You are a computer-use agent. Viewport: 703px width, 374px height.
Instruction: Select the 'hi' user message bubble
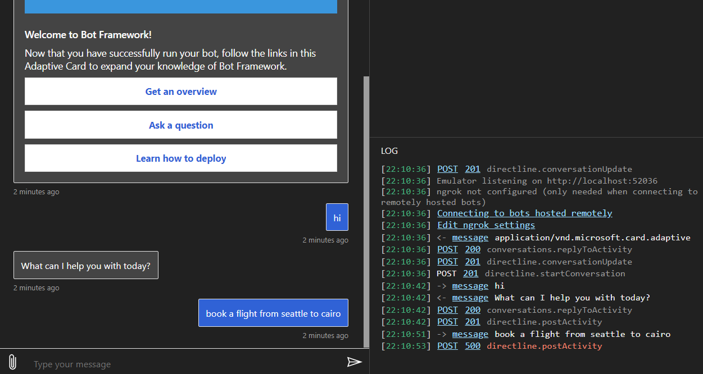(337, 217)
